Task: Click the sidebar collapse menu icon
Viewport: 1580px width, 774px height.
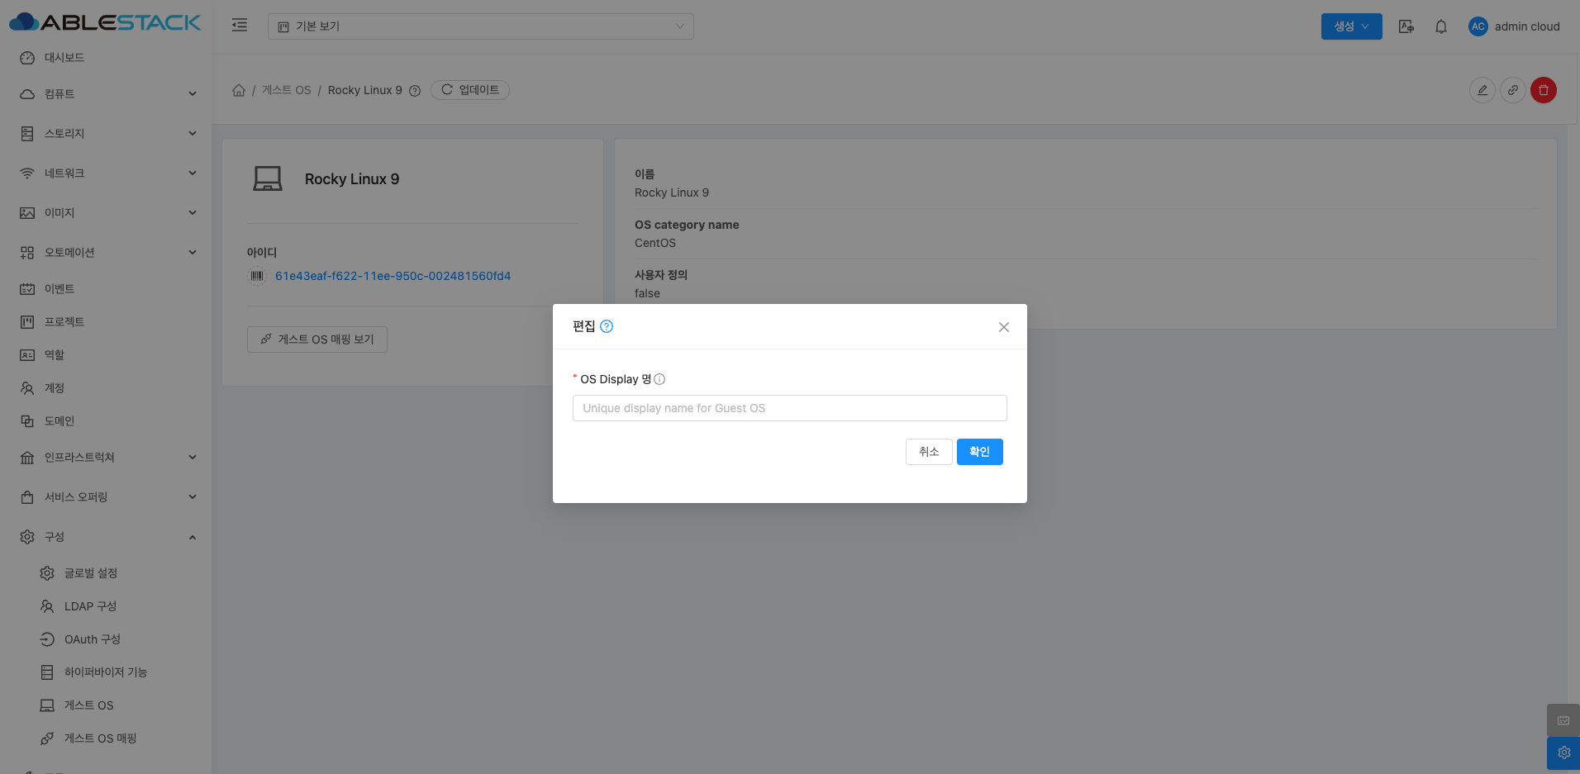Action: 240,26
